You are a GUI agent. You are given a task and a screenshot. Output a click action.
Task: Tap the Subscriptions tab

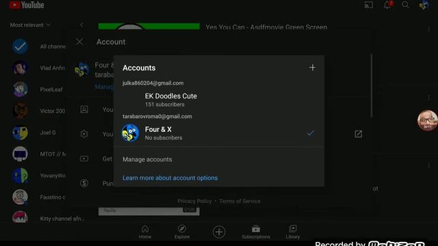(256, 232)
